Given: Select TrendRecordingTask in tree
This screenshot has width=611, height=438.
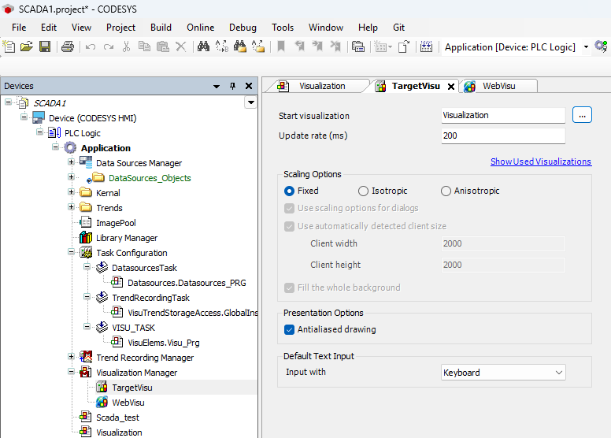Looking at the screenshot, I should click(x=150, y=298).
